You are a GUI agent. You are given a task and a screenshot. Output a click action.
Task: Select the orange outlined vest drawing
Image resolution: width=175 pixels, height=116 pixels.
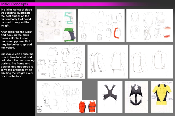[x=117, y=33]
